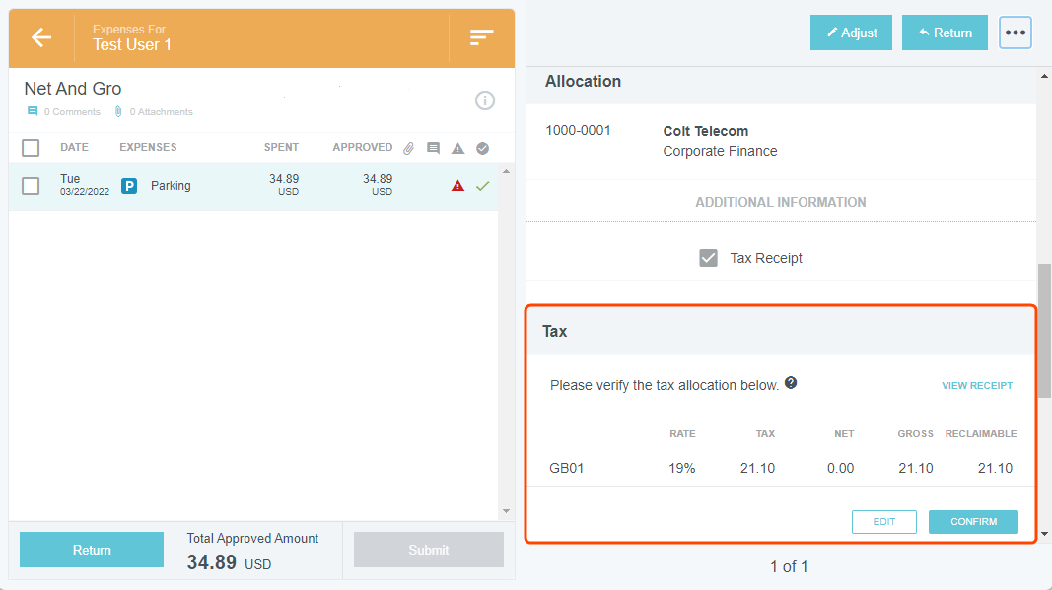Sort by the DATE column header
The image size is (1052, 590).
(74, 148)
